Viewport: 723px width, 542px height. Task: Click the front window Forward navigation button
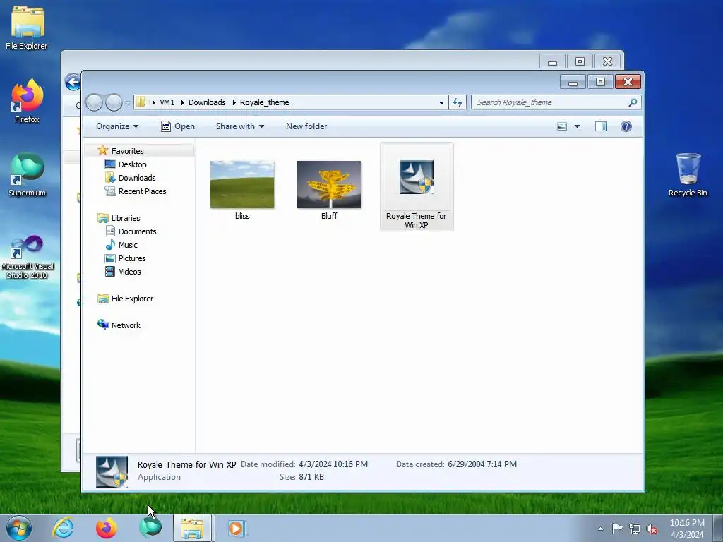(114, 102)
